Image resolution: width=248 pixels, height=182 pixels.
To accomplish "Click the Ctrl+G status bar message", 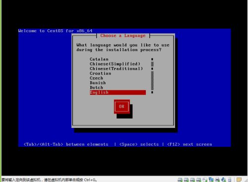I will pos(49,180).
